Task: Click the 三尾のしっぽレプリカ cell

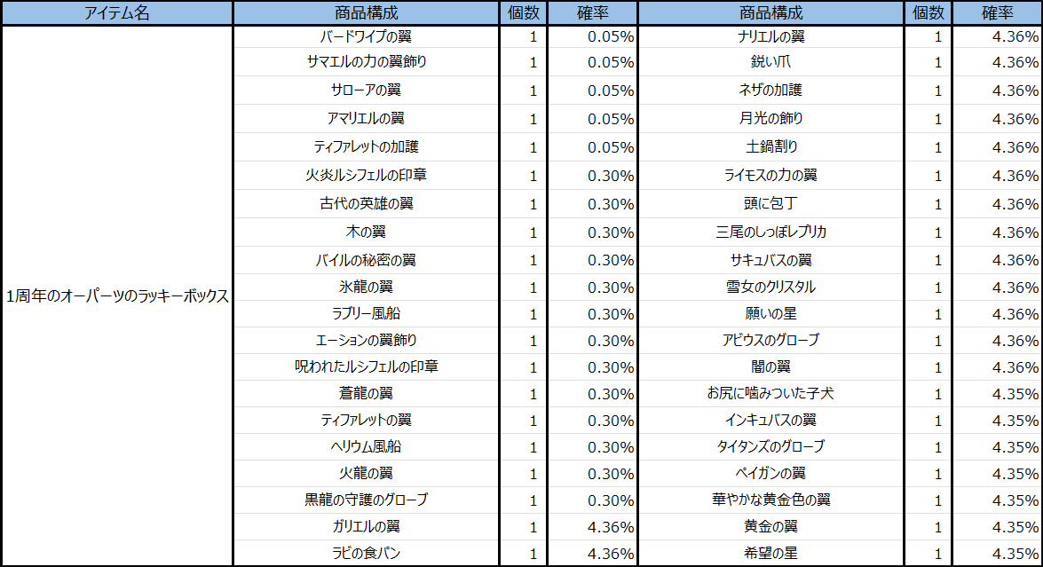Action: coord(770,232)
